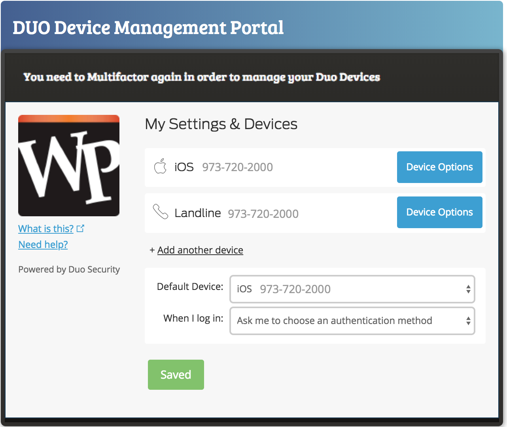Click the up-down arrows on Default Device selector
This screenshot has width=507, height=427.
pos(468,289)
